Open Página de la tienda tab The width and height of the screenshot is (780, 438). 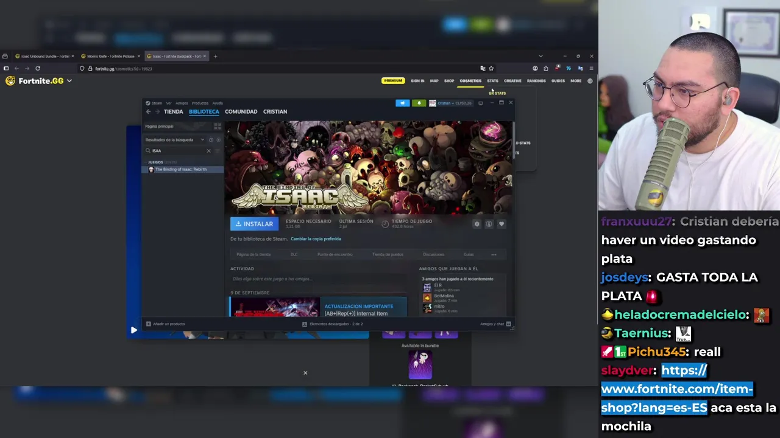tap(253, 254)
